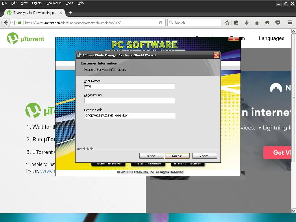This screenshot has height=222, width=296.
Task: Click the PC SOFTWARE banner title
Action: [x=145, y=45]
